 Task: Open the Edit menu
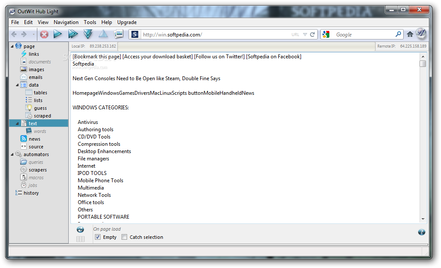28,22
